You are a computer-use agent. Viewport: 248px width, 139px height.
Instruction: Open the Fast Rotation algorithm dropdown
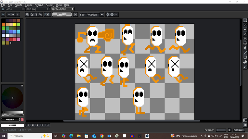pos(102,14)
